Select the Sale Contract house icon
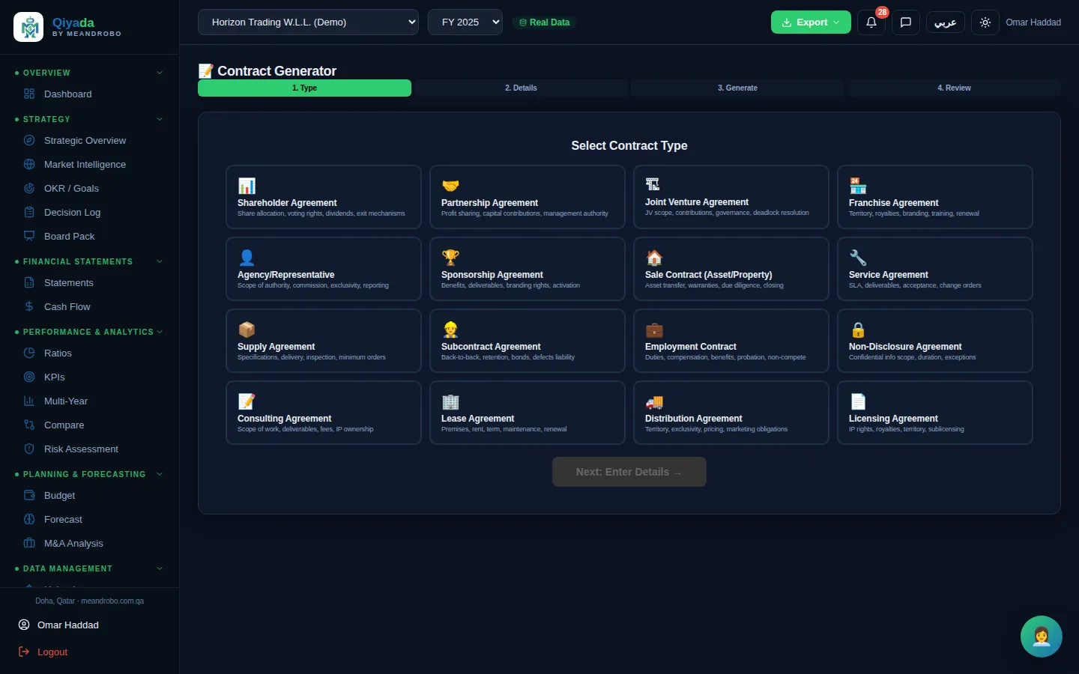 pos(654,258)
